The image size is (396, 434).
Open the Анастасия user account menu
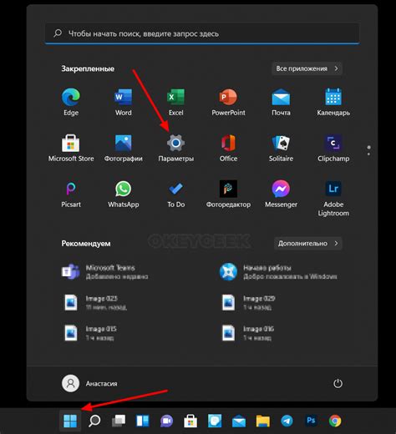[x=89, y=383]
